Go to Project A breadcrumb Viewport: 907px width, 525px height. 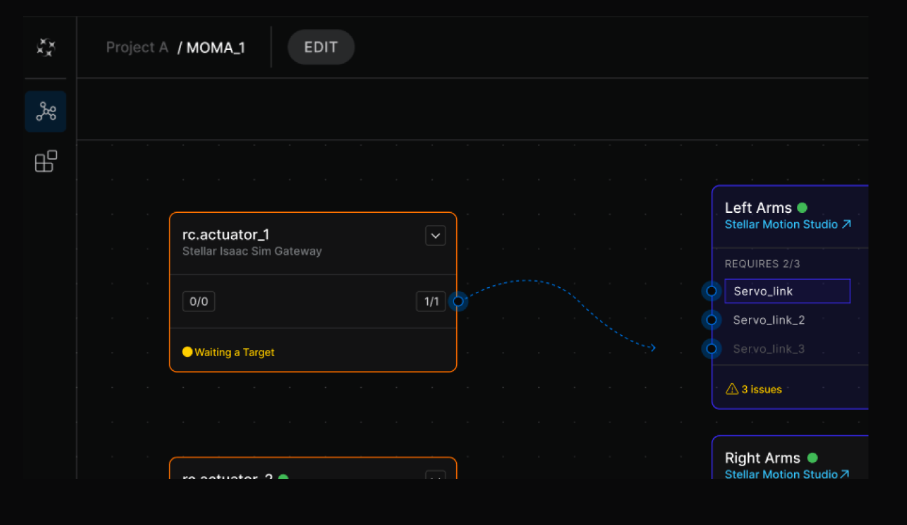(137, 47)
